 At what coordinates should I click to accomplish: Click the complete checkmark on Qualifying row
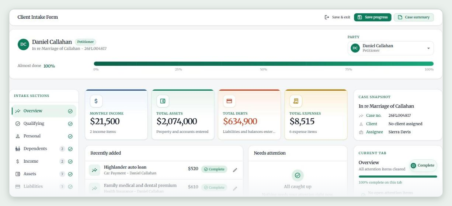pyautogui.click(x=70, y=124)
